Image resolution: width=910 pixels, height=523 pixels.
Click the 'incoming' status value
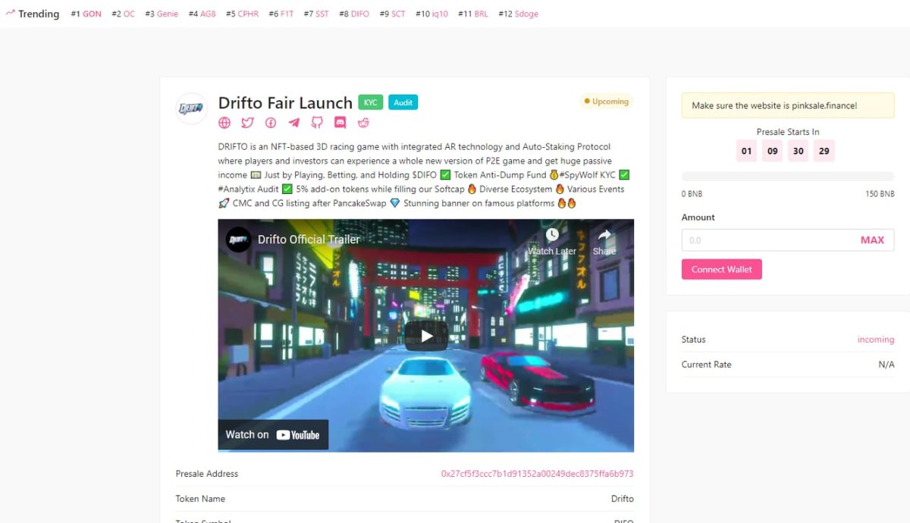tap(876, 340)
